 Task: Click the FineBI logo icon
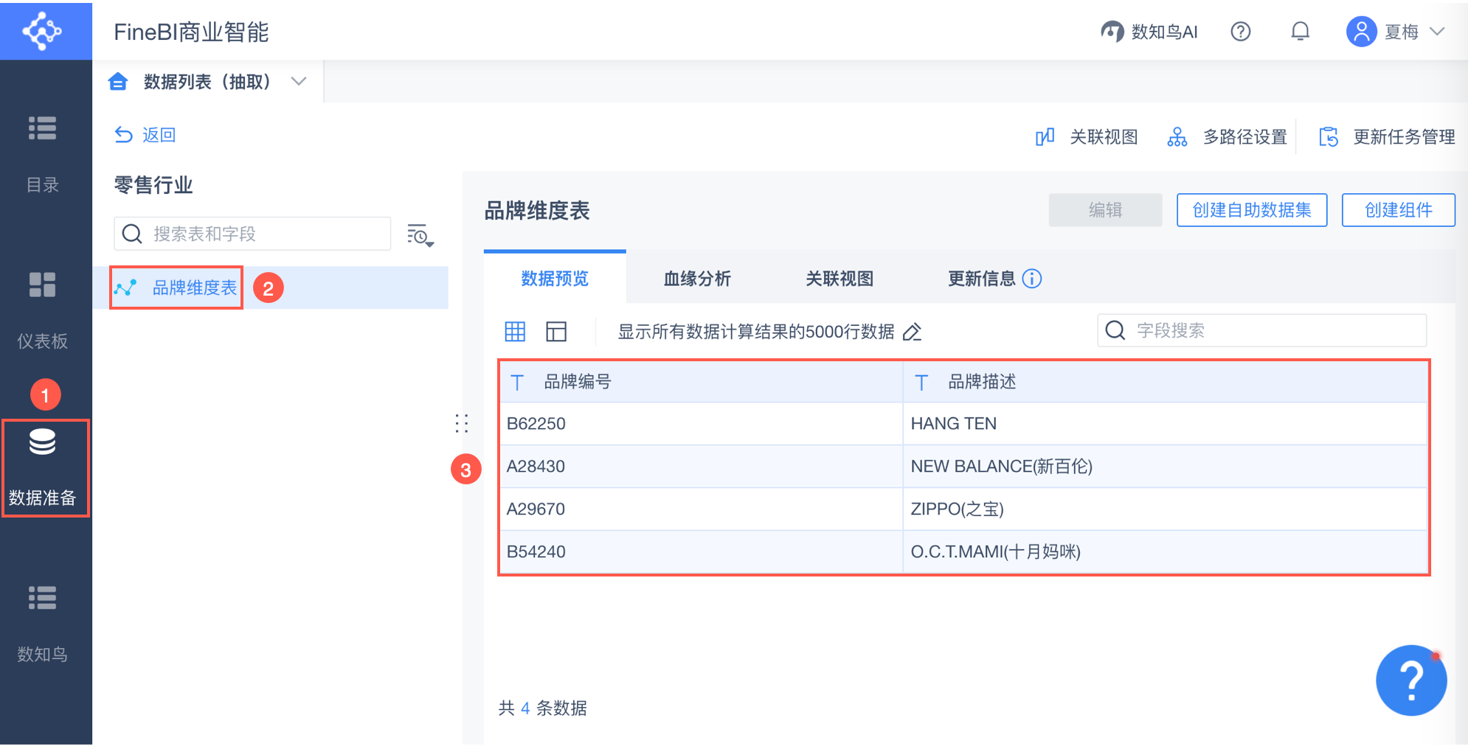click(43, 31)
